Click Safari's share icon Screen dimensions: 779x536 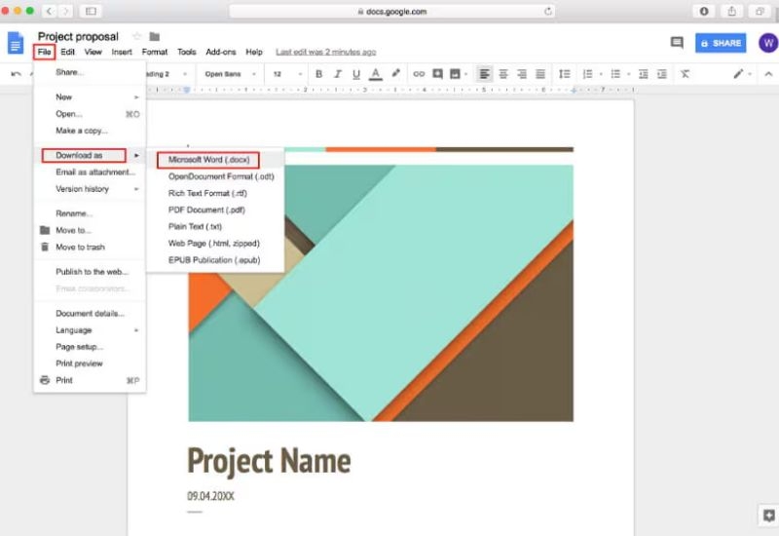click(732, 11)
